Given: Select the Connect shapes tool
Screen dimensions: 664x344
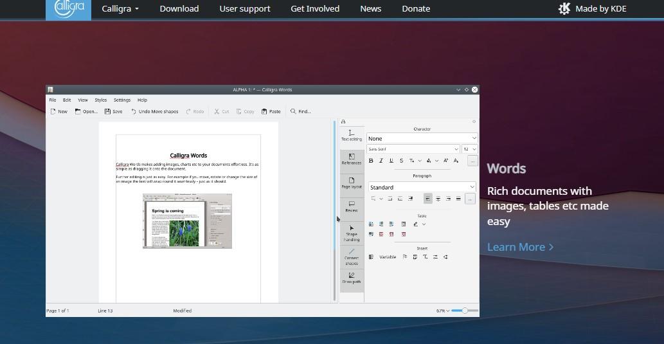Looking at the screenshot, I should tap(352, 257).
